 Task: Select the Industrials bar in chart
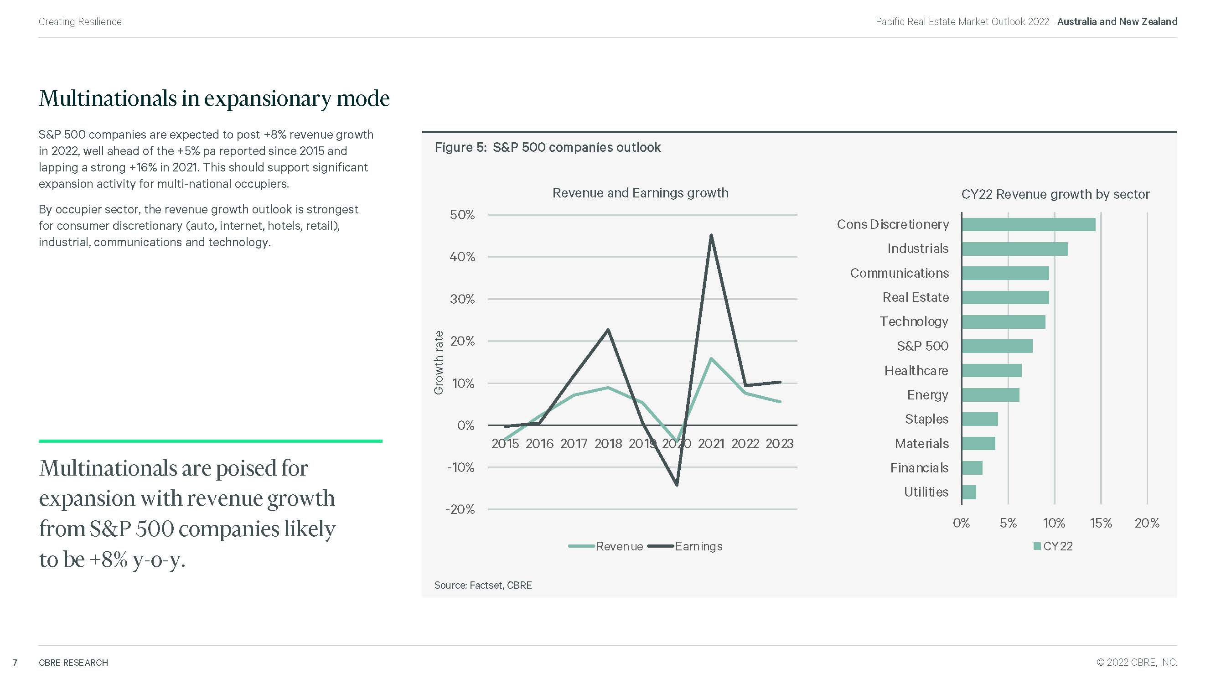tap(1014, 249)
